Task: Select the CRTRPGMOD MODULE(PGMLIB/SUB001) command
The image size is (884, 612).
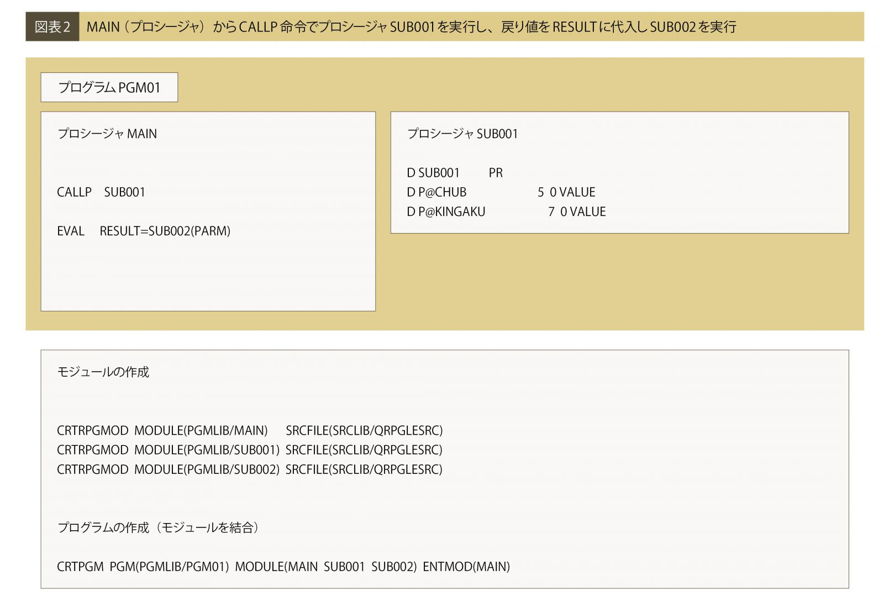Action: coord(168,450)
